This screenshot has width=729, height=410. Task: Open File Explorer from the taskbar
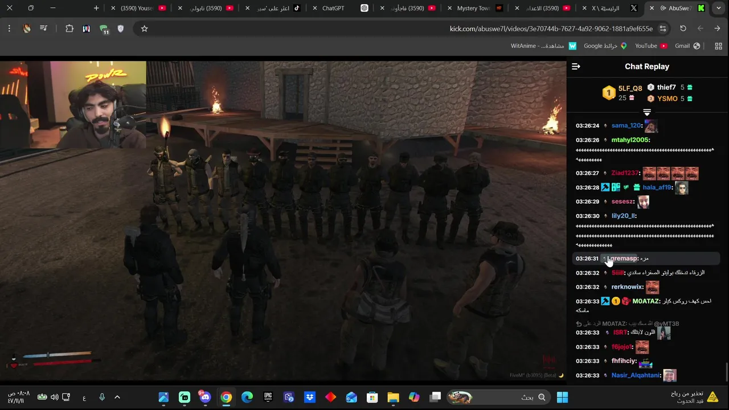pos(393,397)
